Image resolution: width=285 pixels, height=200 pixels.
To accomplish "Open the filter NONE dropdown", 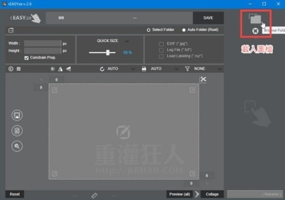I will pyautogui.click(x=220, y=69).
